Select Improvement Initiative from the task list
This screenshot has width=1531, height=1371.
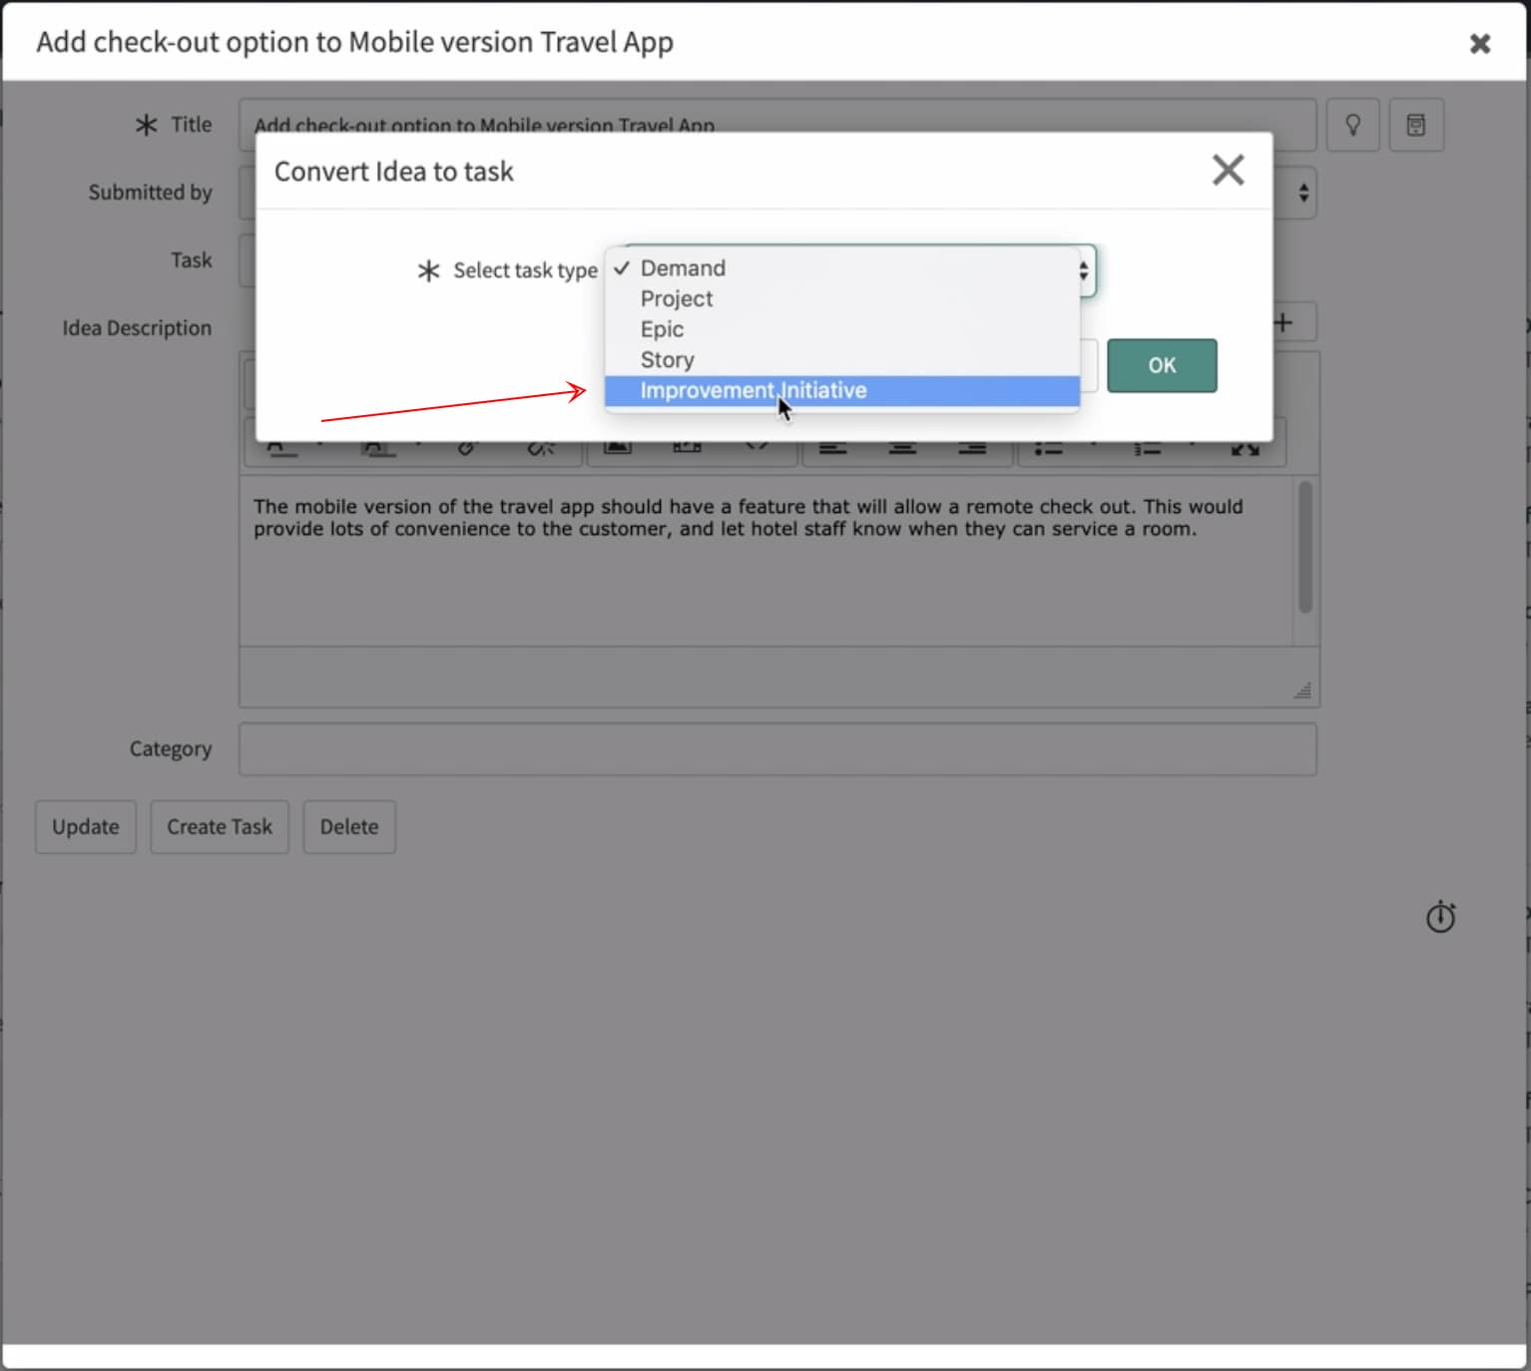tap(754, 390)
